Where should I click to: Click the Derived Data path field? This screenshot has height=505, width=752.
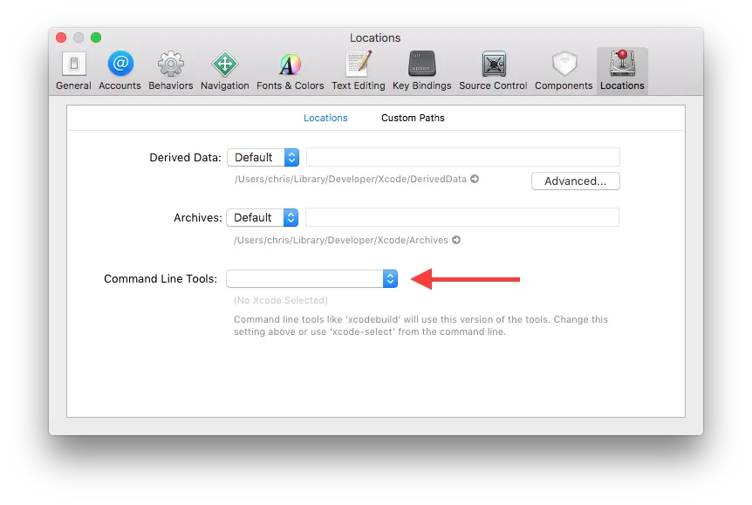tap(463, 157)
